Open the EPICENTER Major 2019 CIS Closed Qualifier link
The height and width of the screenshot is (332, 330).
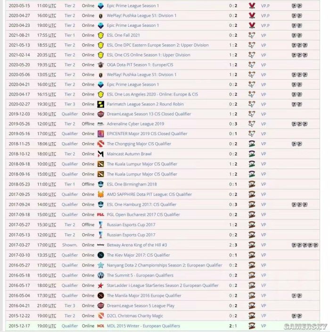pos(147,134)
